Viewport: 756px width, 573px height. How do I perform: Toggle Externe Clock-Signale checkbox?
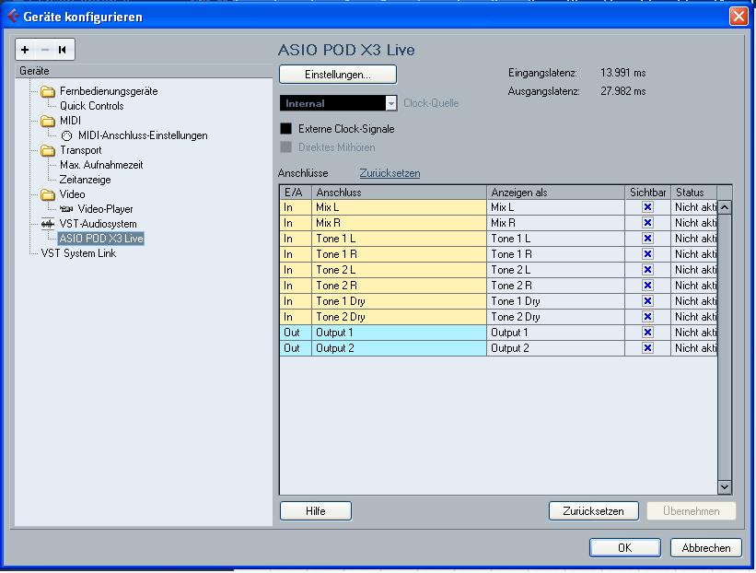285,128
